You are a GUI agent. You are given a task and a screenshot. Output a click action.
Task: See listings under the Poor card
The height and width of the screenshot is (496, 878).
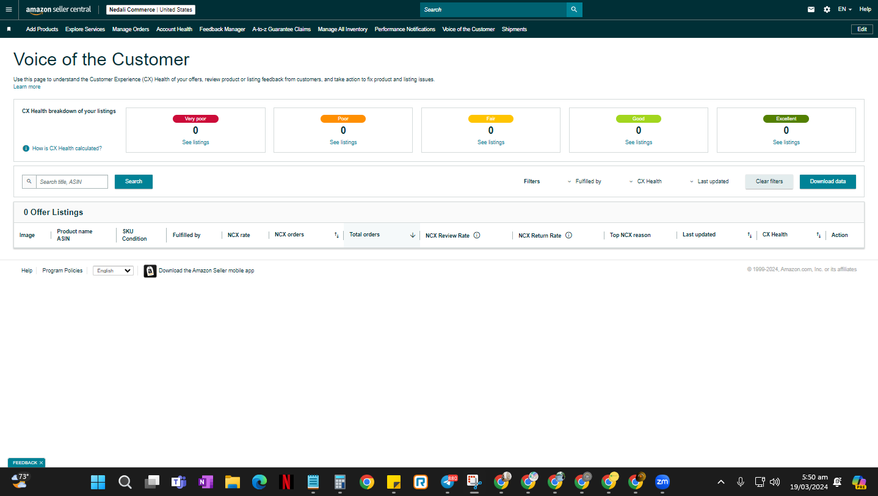tap(343, 142)
